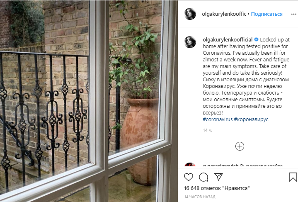Click the blue verified badge

[x=256, y=39]
